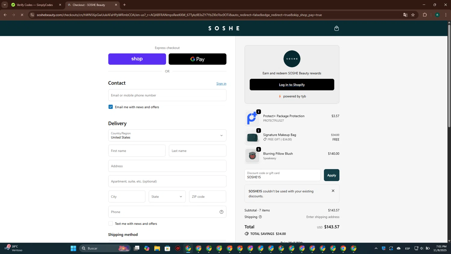Click the Blurring Pillow Blush thumbnail
Viewport: 451px width, 254px height.
coord(252,156)
